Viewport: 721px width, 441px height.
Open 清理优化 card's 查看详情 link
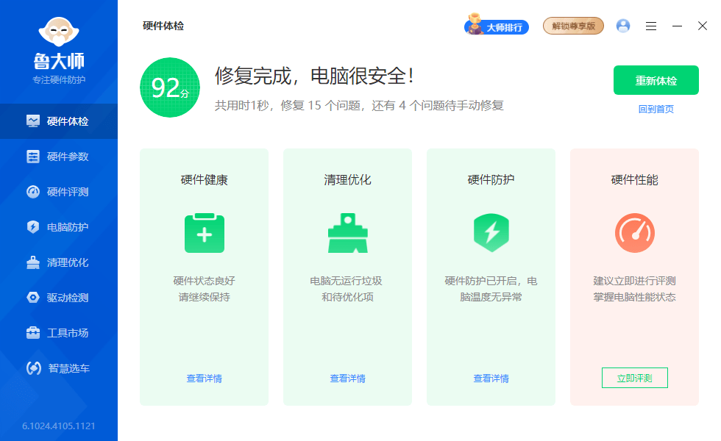click(347, 378)
